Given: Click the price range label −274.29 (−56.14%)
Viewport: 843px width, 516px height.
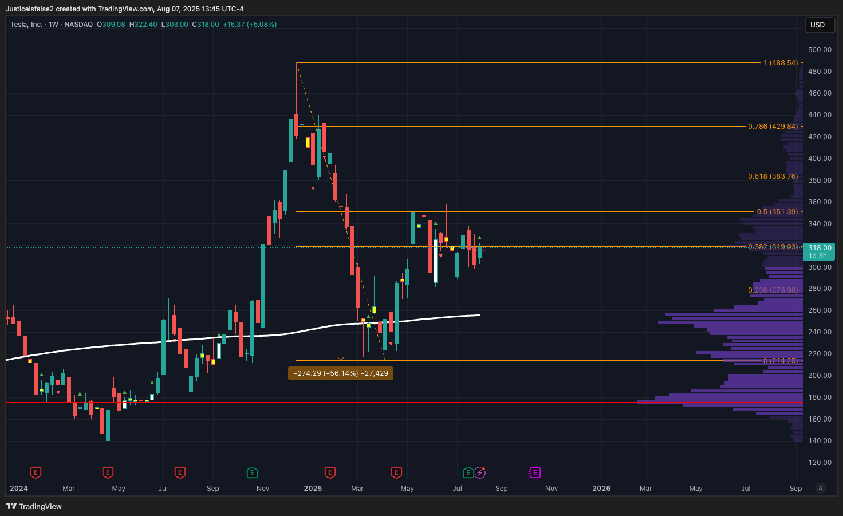Looking at the screenshot, I should click(341, 373).
